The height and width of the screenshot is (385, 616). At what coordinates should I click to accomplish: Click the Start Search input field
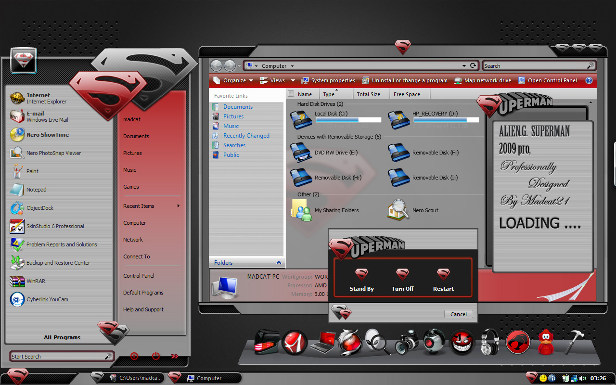(x=61, y=357)
